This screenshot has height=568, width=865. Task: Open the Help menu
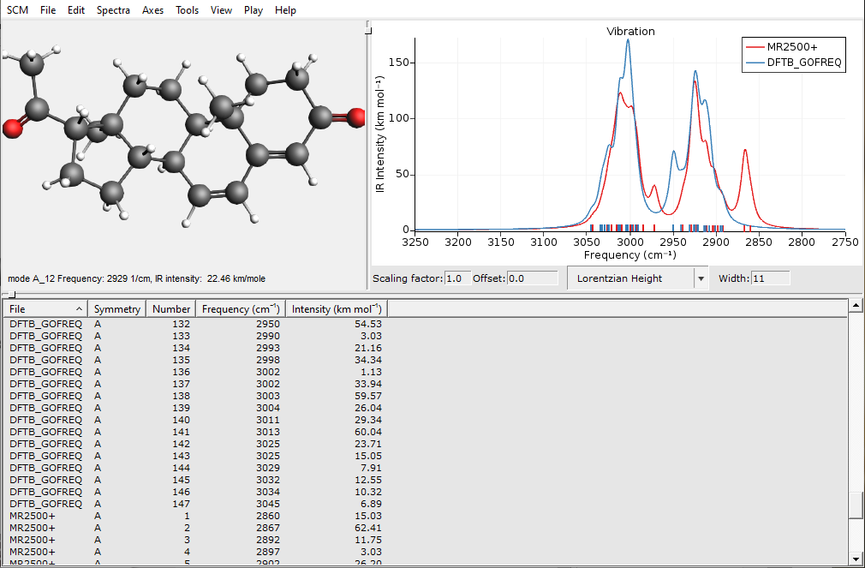point(285,10)
